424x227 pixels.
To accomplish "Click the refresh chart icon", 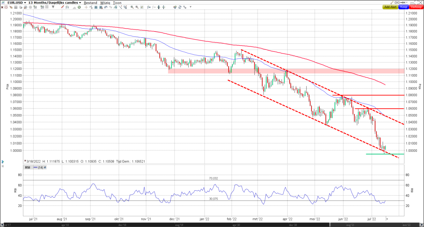I will (180, 7).
